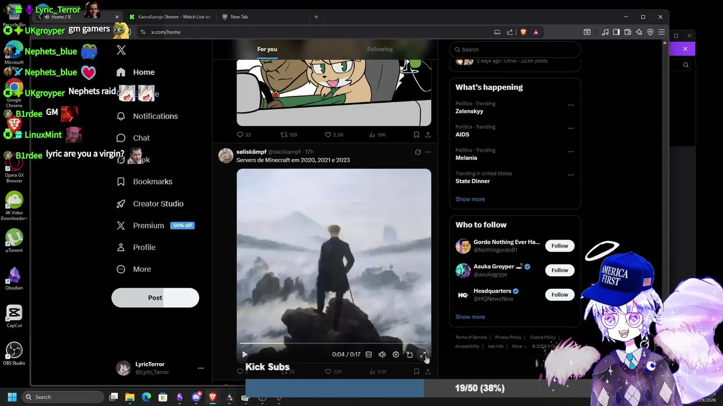This screenshot has width=723, height=406.
Task: Play the Minecraft servers video
Action: [x=245, y=355]
